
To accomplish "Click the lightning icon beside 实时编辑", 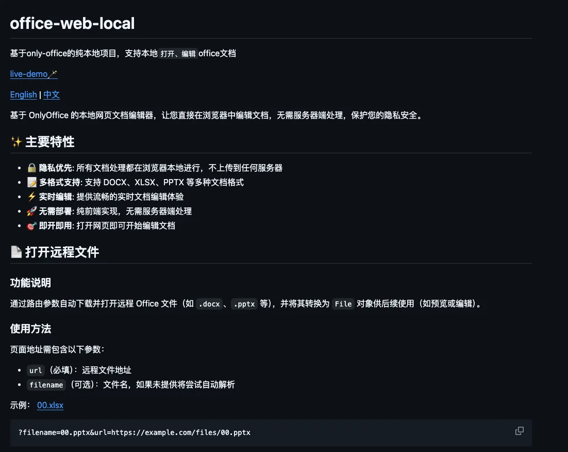I will (32, 197).
